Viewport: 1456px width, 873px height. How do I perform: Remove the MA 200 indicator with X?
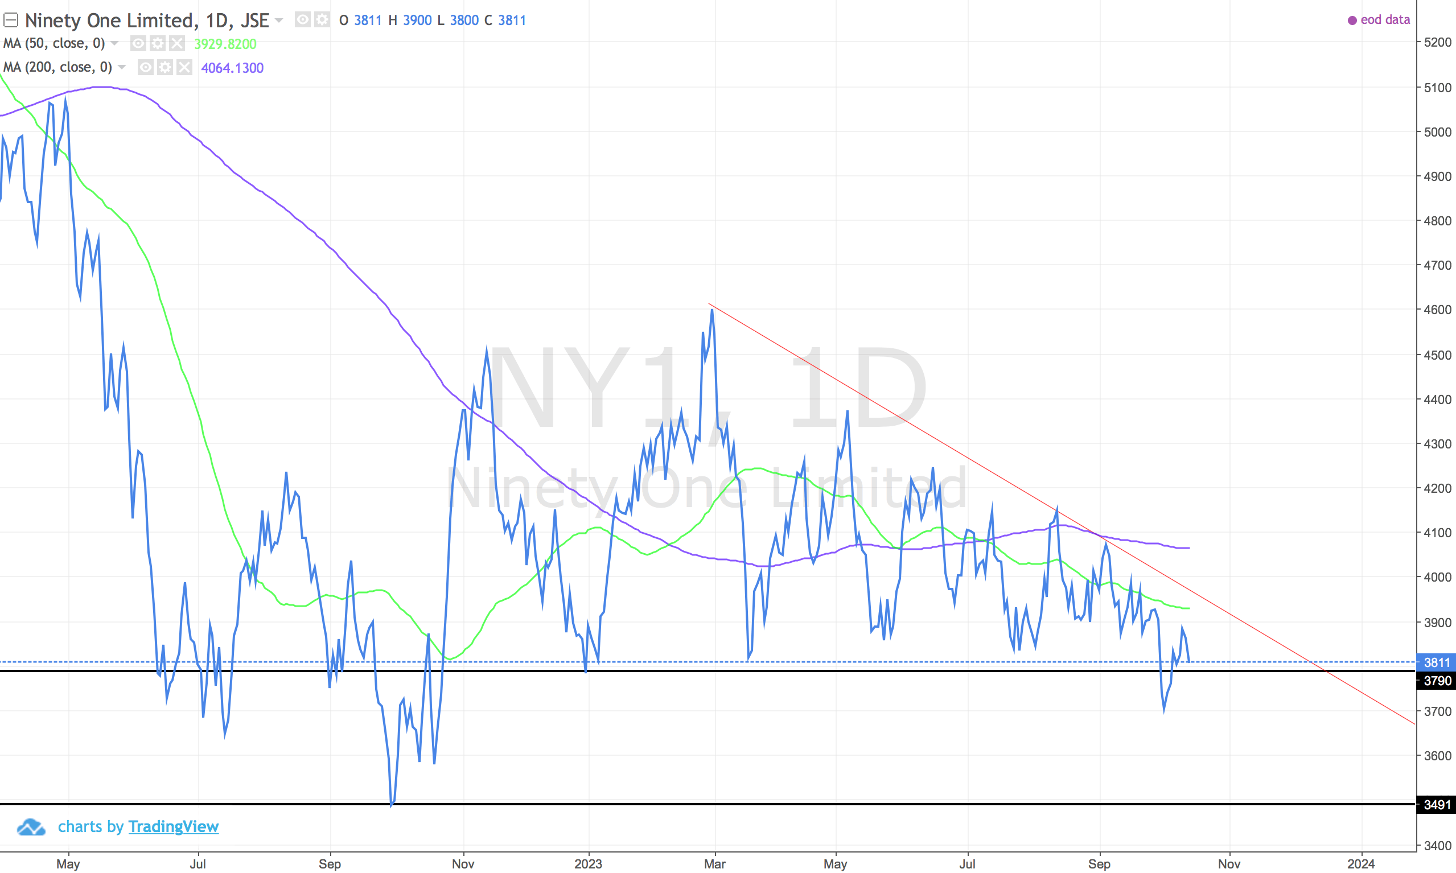tap(184, 67)
